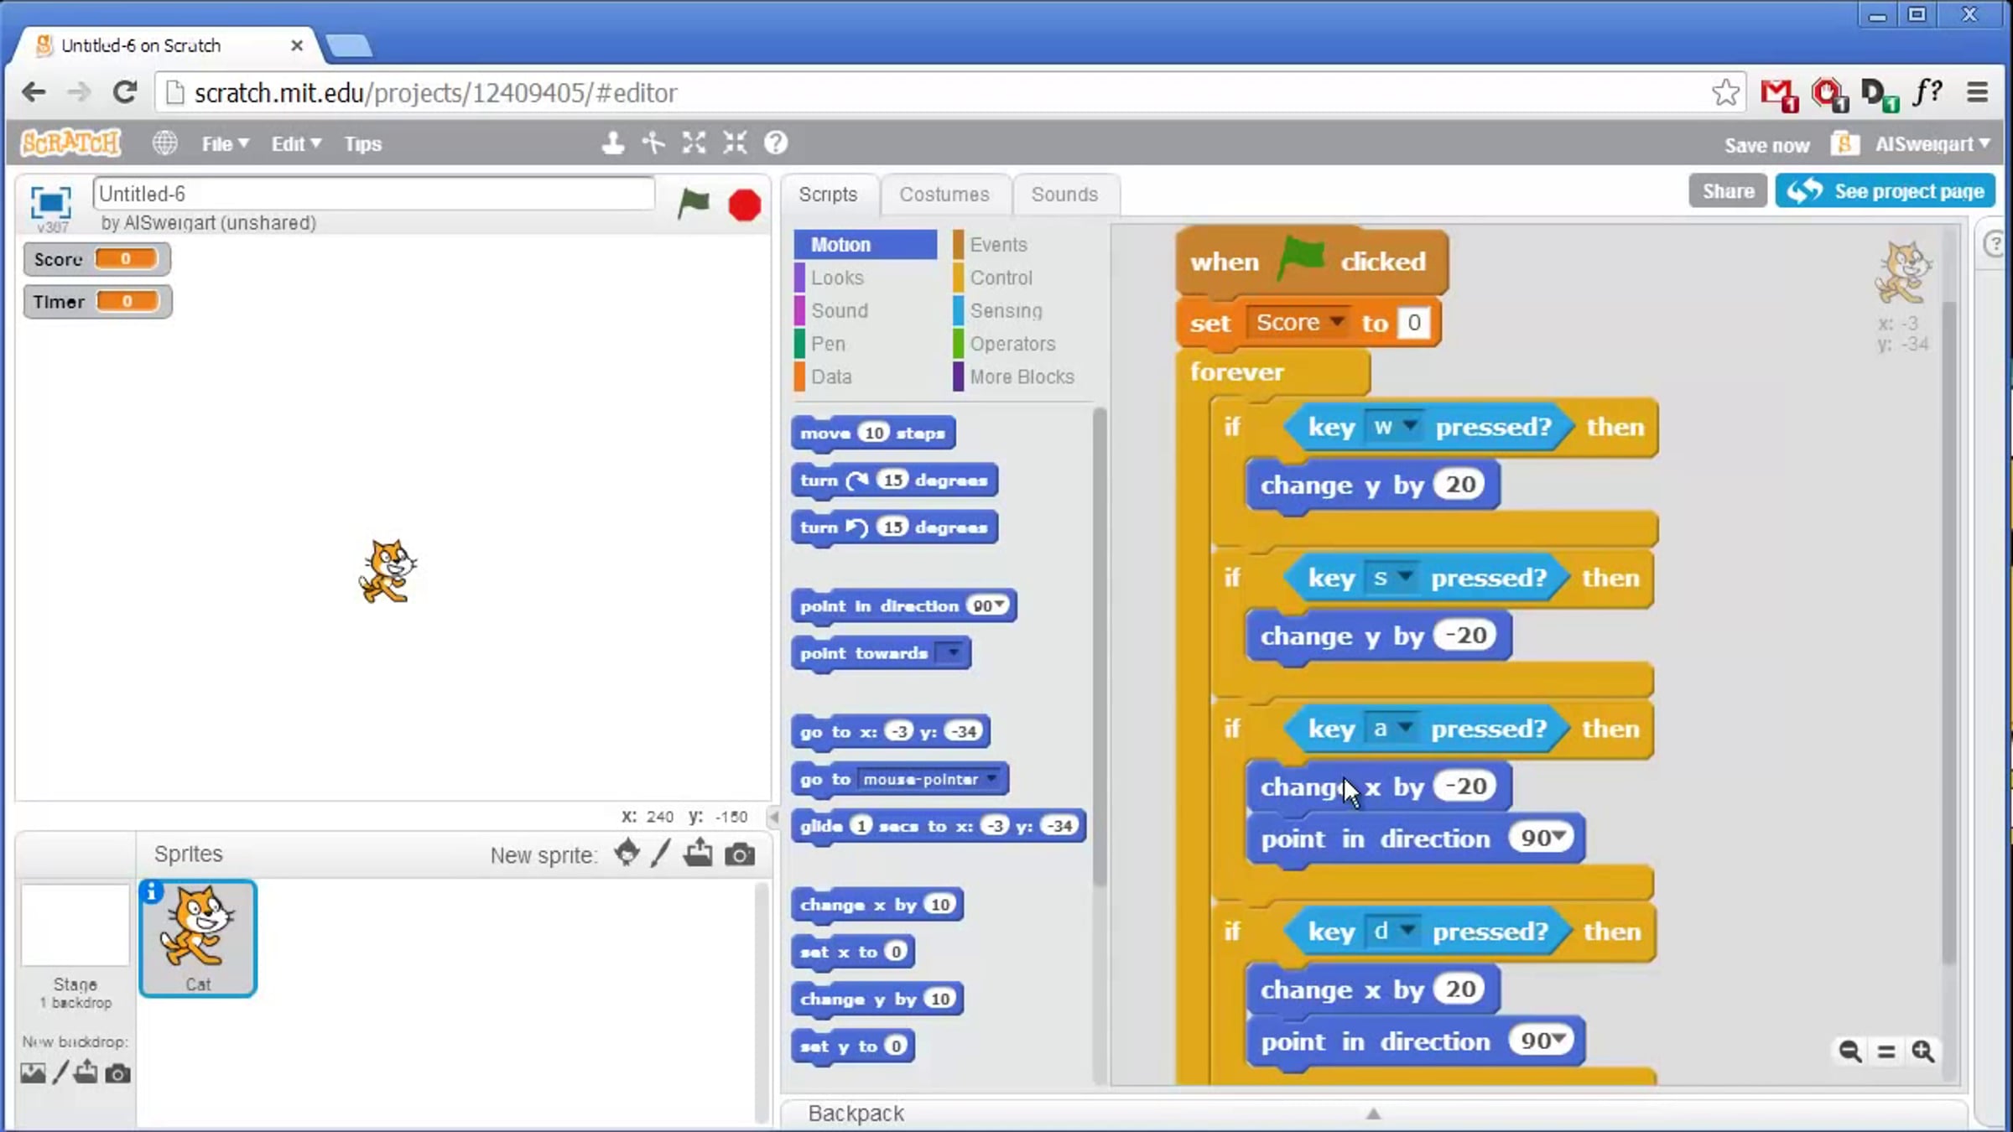This screenshot has height=1132, width=2013.
Task: Edit the project title Untitled-6 field
Action: tap(374, 194)
